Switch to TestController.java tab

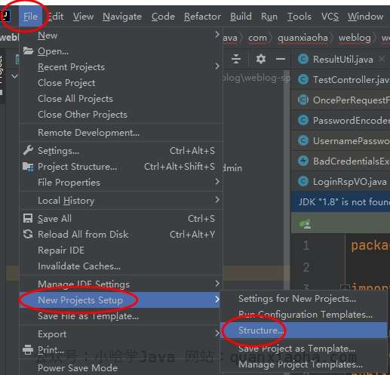(x=342, y=80)
